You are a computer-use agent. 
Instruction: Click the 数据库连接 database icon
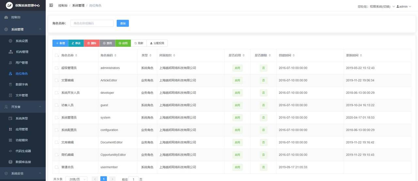click(10, 162)
